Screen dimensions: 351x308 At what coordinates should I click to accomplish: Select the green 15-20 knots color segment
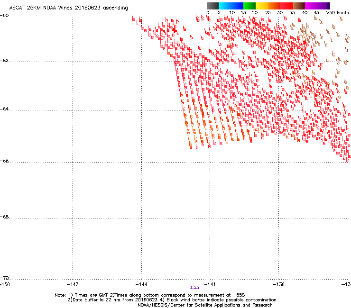pos(249,6)
